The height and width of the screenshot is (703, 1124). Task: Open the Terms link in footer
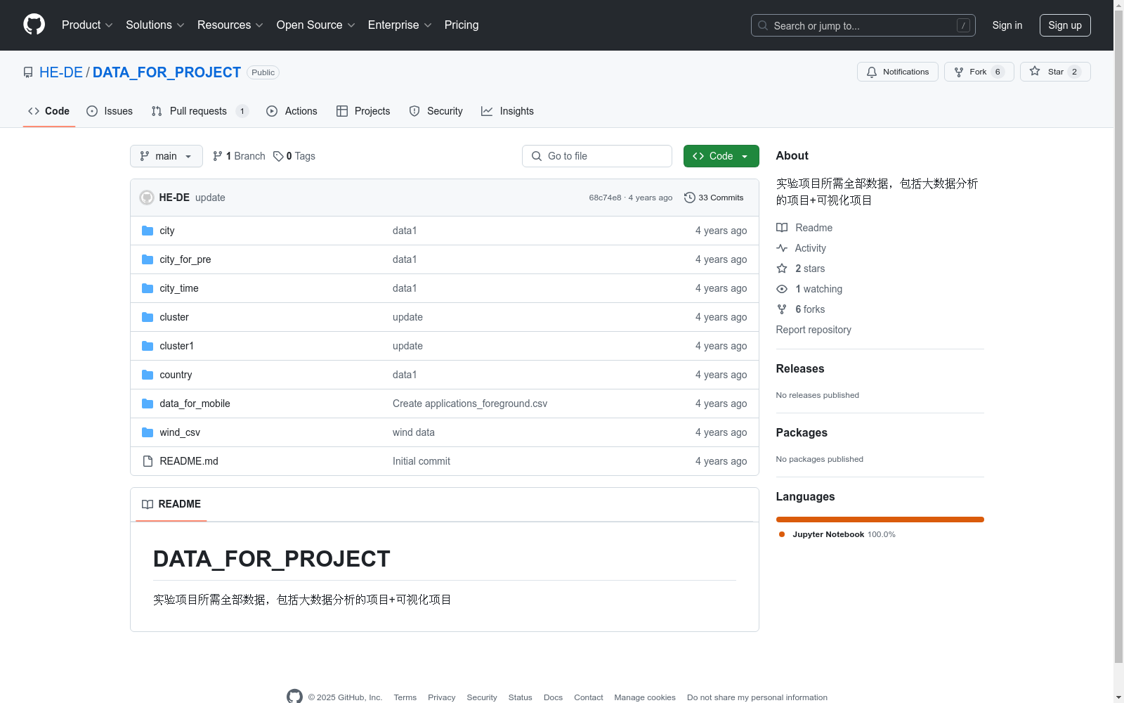pos(405,697)
